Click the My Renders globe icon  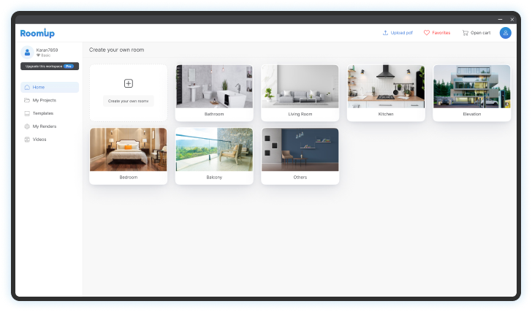point(27,126)
